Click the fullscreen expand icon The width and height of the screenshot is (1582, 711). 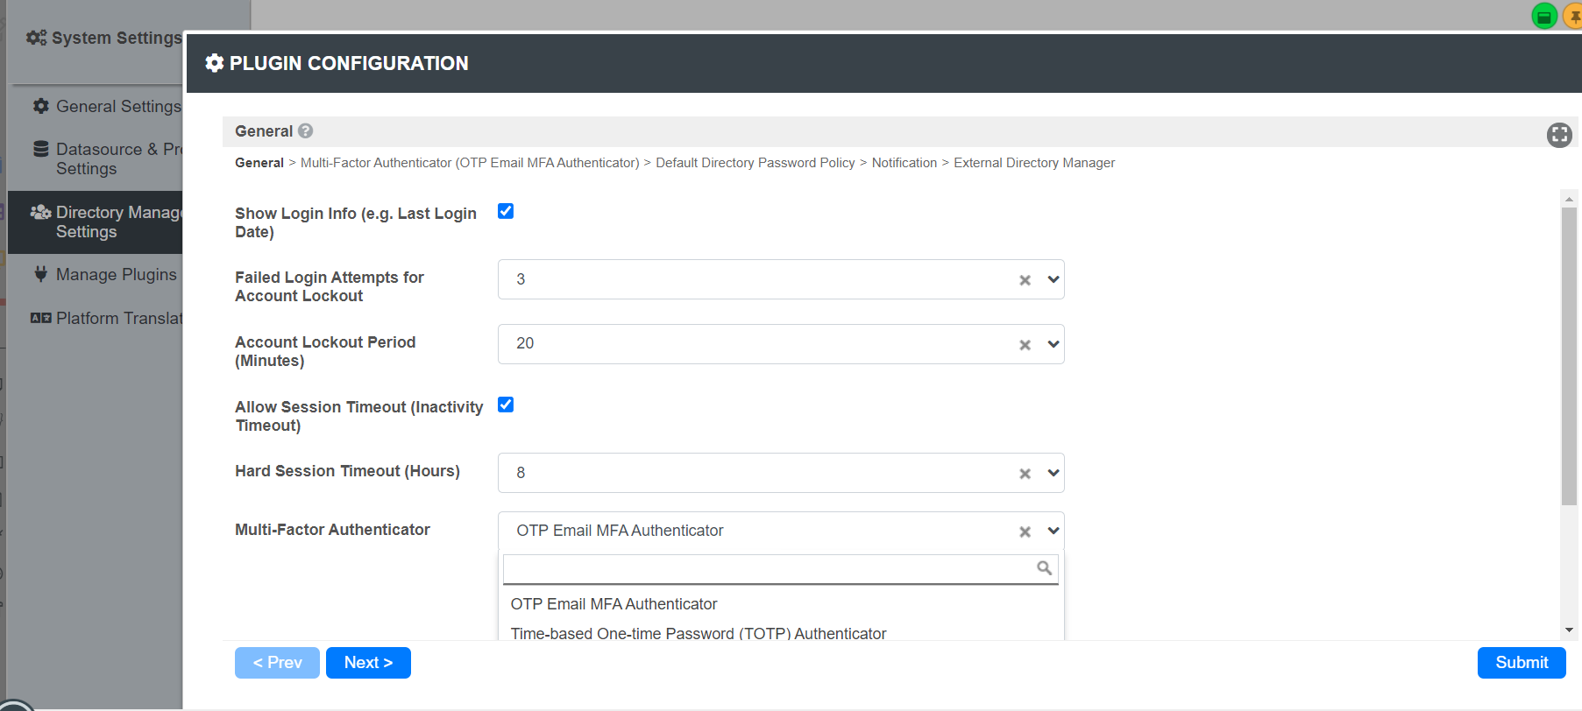click(1559, 135)
